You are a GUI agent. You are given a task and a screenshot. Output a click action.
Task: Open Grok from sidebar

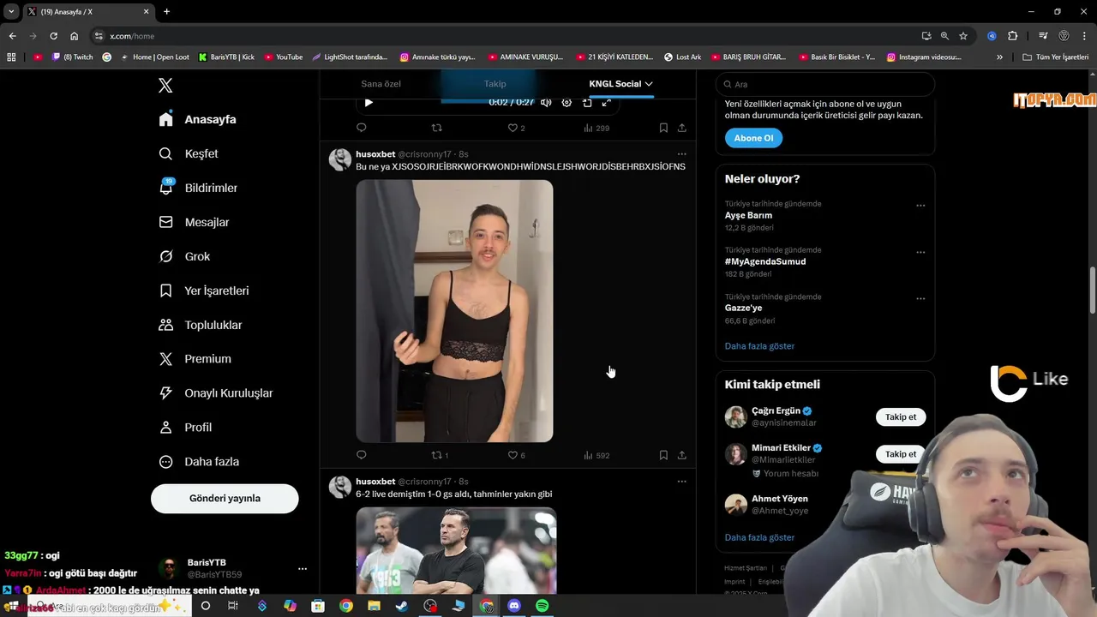click(185, 256)
